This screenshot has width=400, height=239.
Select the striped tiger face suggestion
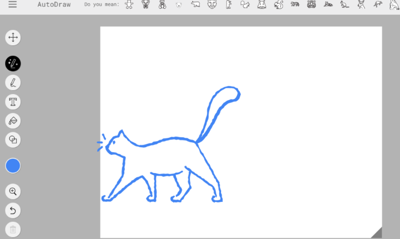coord(312,4)
